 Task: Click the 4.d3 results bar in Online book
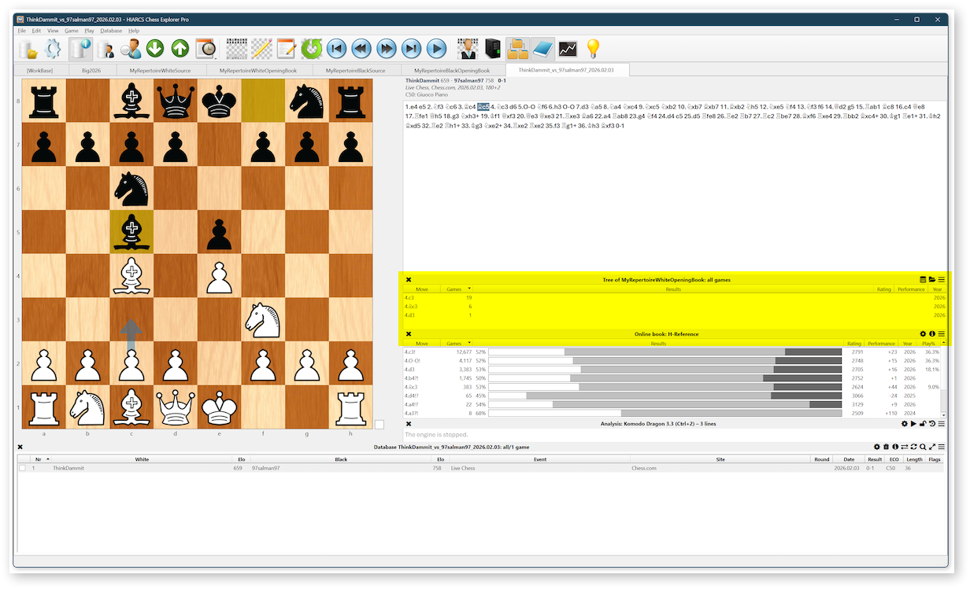[665, 369]
